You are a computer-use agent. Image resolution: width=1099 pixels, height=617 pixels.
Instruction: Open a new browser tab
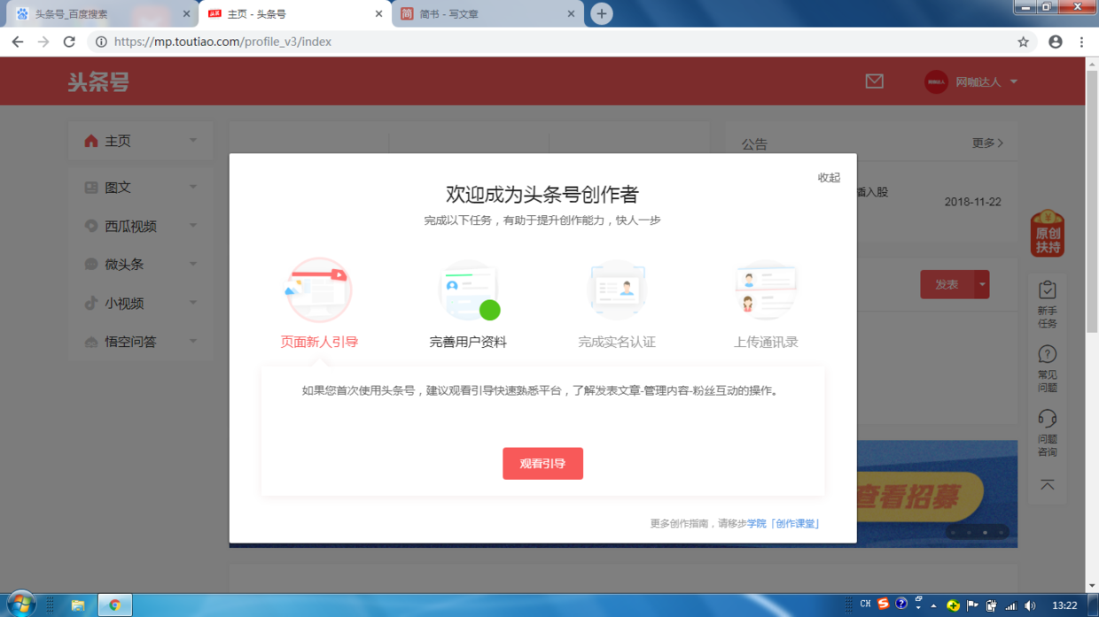[602, 13]
